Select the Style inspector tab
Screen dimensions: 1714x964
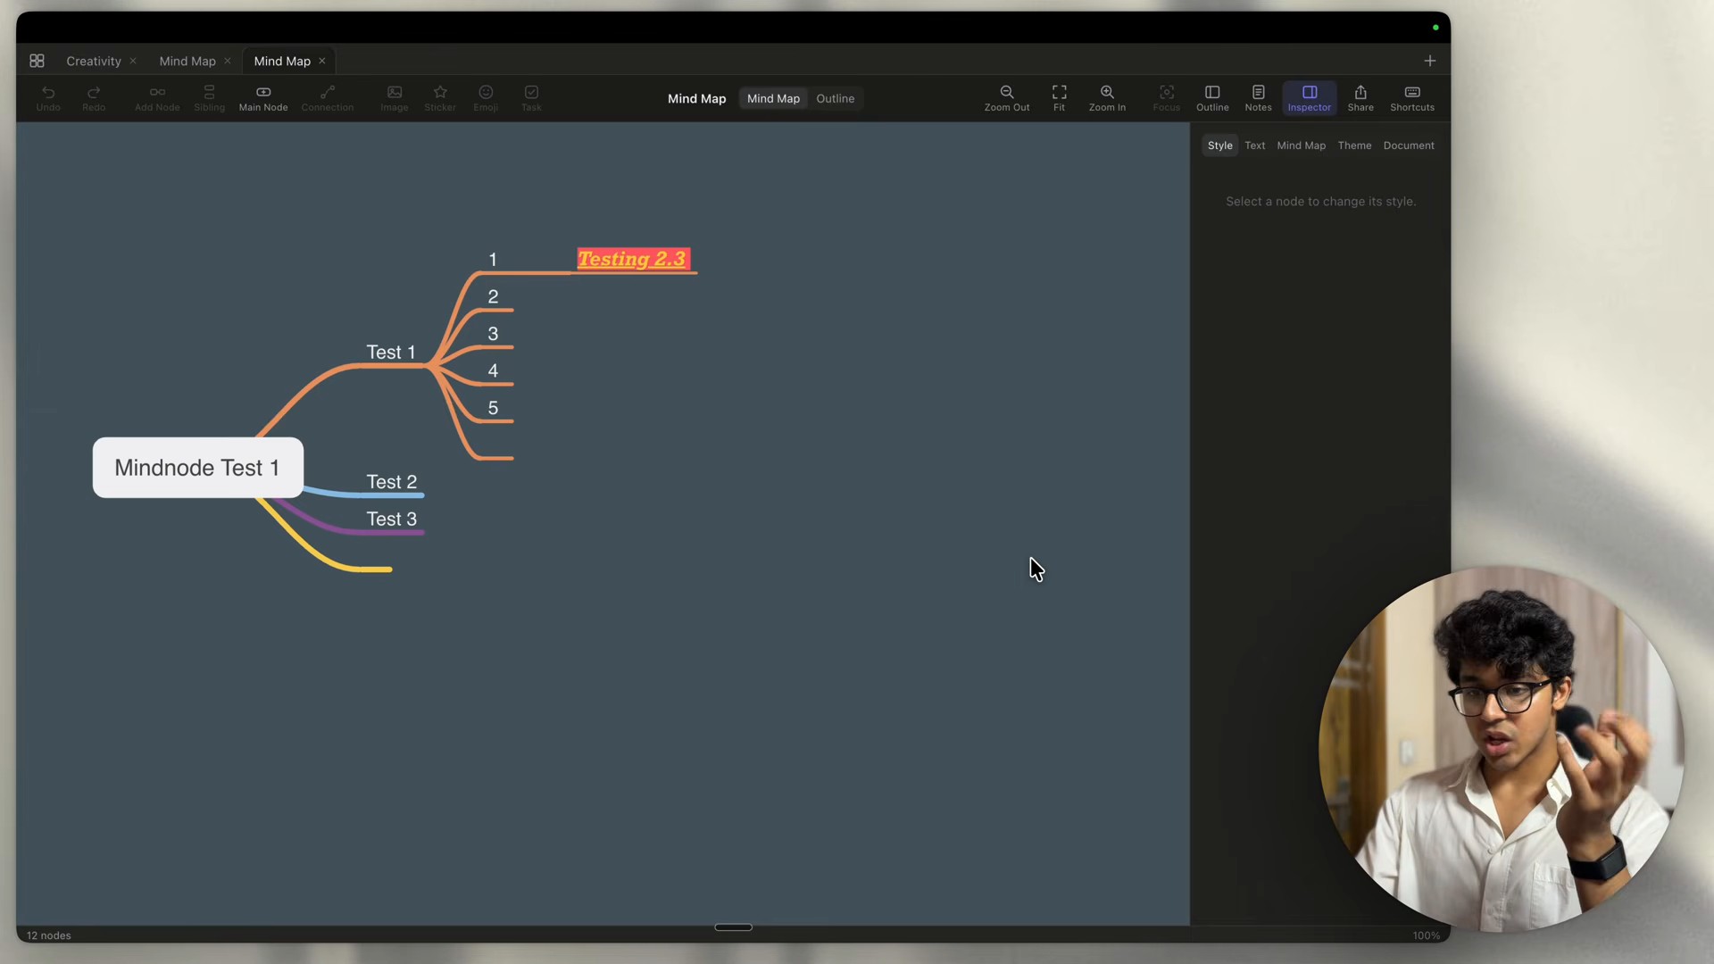pyautogui.click(x=1219, y=145)
